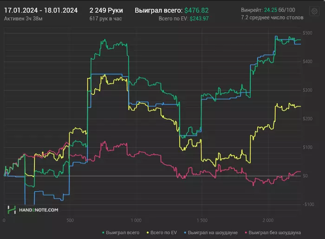Click the yellow dot beside 'Всего по EV'
The width and height of the screenshot is (325, 239).
pos(148,232)
